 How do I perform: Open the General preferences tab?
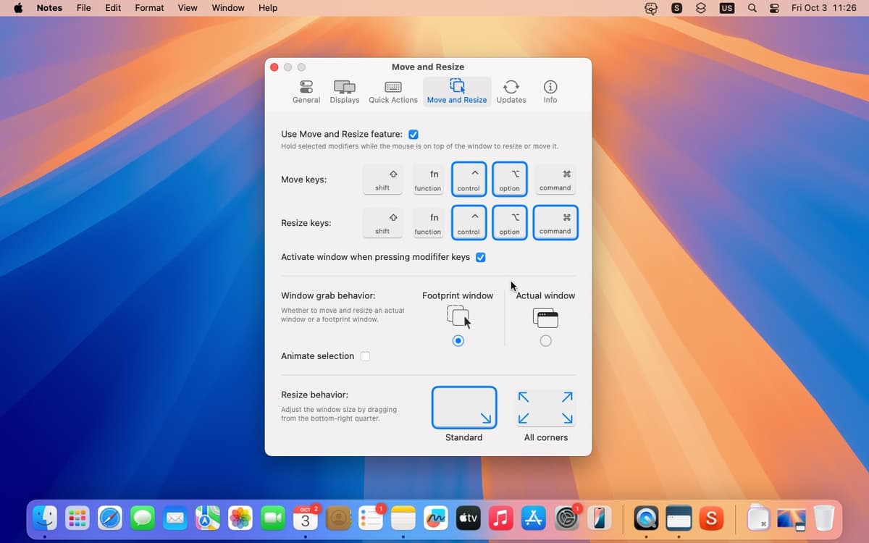(306, 91)
